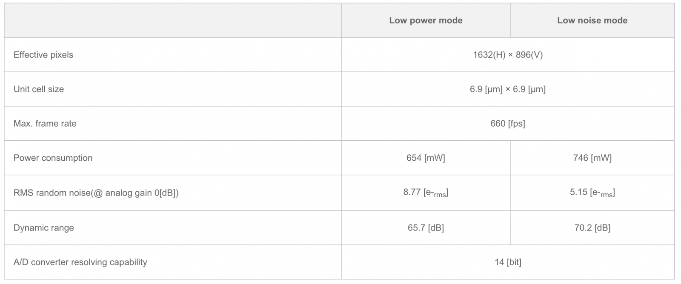Select the "Dynamic range" row label
Image resolution: width=681 pixels, height=284 pixels.
(x=44, y=228)
